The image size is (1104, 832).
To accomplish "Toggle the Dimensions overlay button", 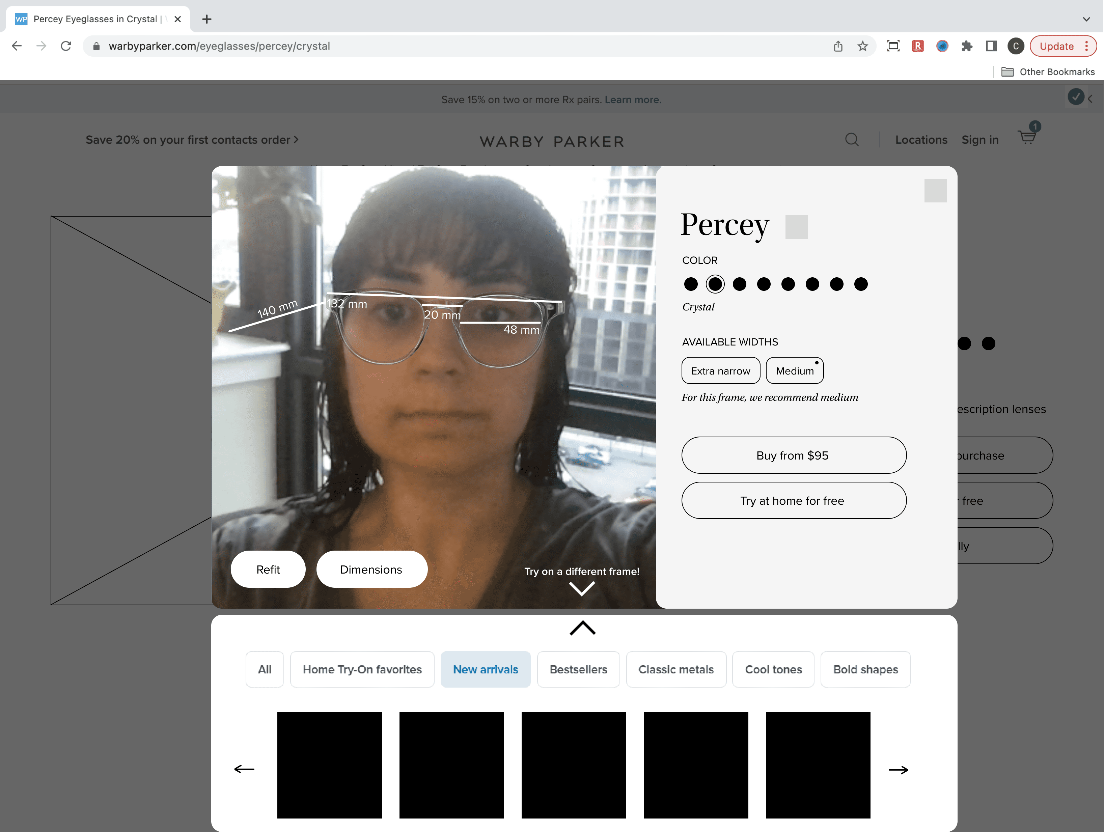I will (371, 570).
